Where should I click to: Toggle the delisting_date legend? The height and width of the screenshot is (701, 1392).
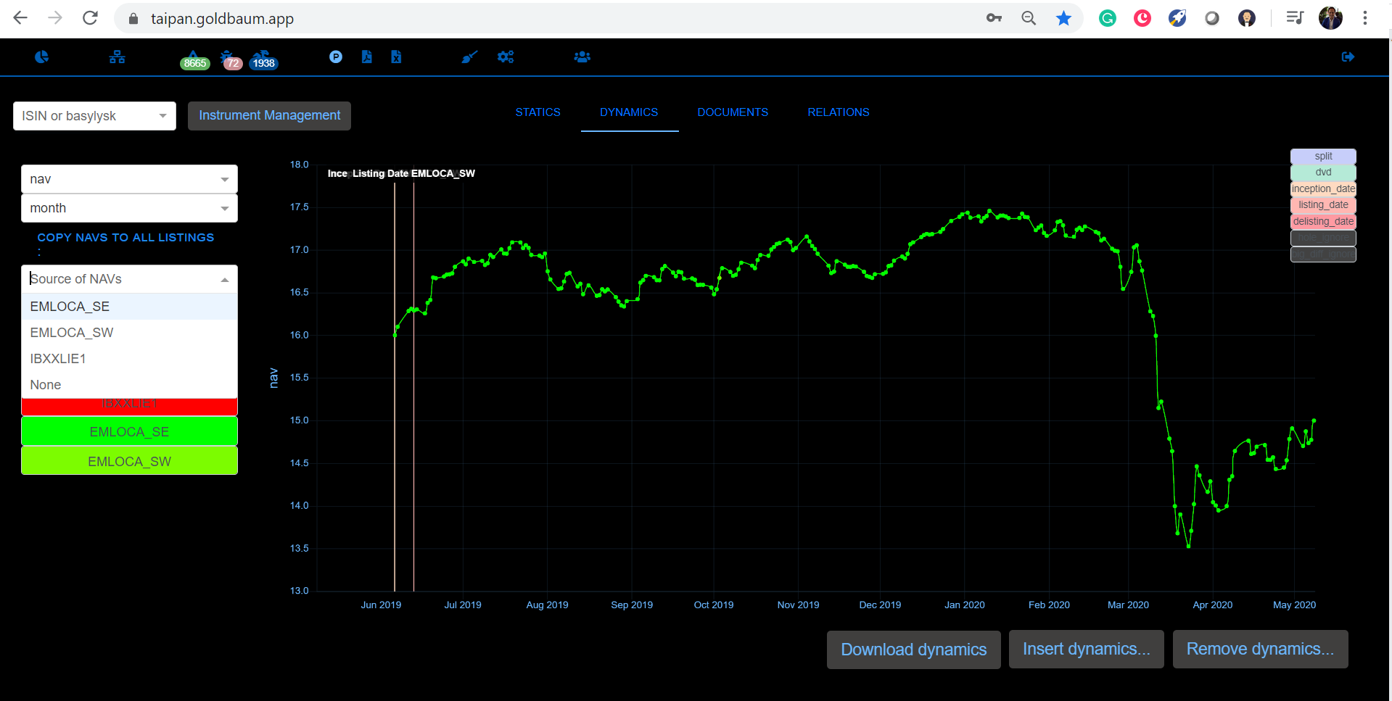(1323, 221)
